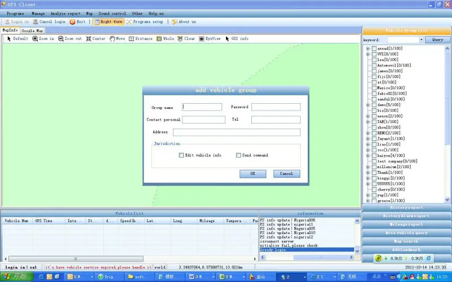Open the Manage menu
452x282 pixels.
point(38,14)
